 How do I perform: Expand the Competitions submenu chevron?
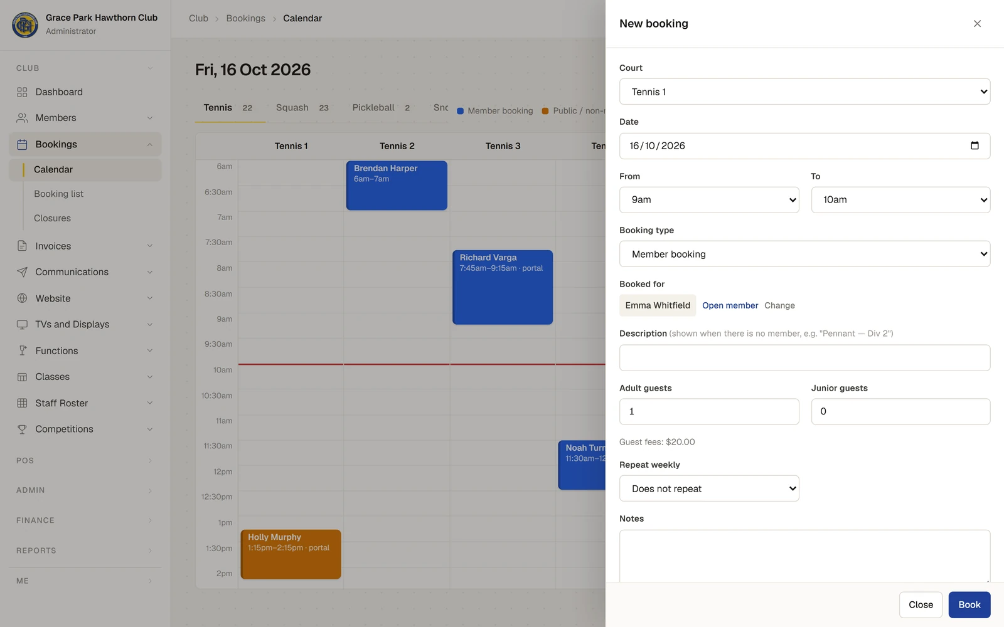[150, 429]
